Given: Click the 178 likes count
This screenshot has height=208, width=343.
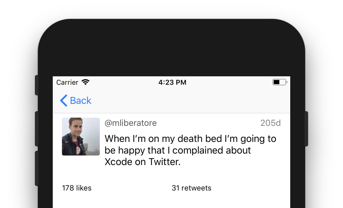Looking at the screenshot, I should tap(77, 188).
